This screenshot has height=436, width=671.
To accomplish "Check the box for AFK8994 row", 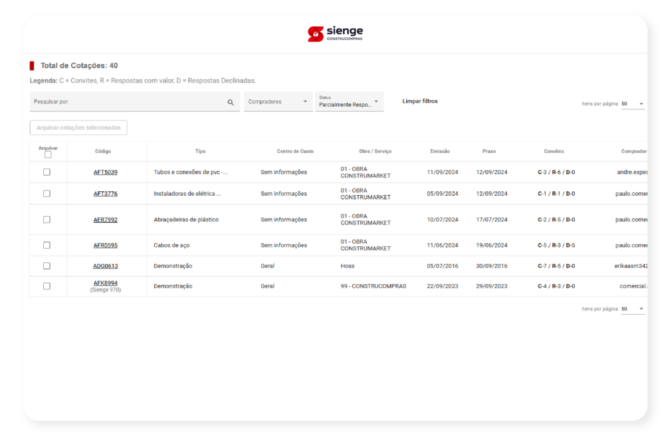I will [47, 286].
